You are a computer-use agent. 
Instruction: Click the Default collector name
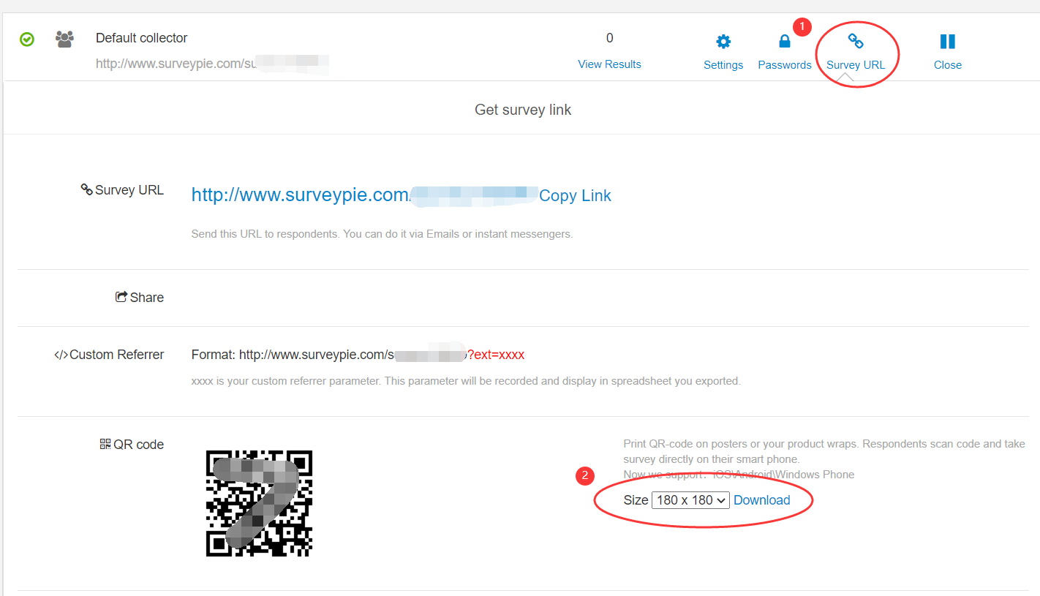[141, 38]
